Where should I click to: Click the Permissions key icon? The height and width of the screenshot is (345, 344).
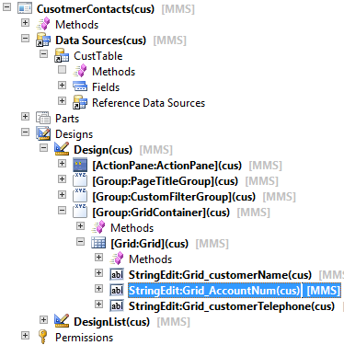[x=43, y=337]
